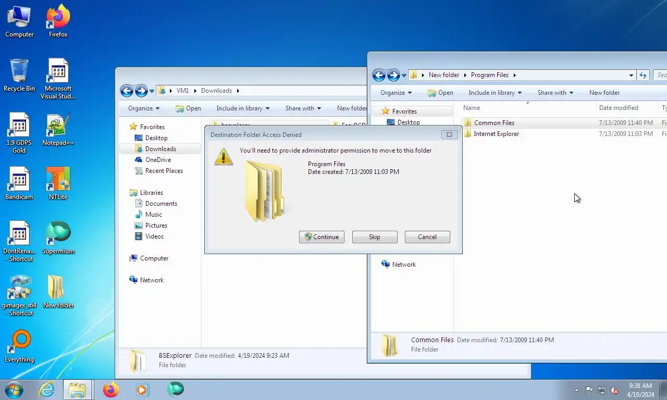The image size is (667, 400).
Task: Click Skip in the access denied dialog
Action: 375,237
